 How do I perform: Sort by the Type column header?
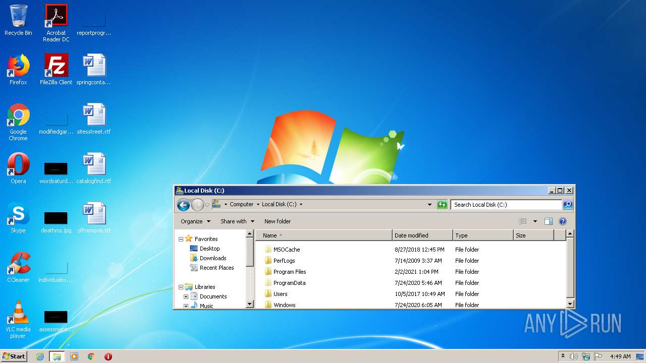point(483,235)
